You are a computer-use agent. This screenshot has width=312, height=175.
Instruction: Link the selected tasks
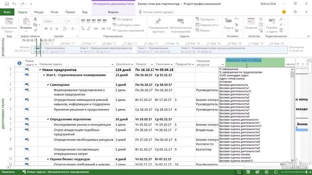(103, 29)
